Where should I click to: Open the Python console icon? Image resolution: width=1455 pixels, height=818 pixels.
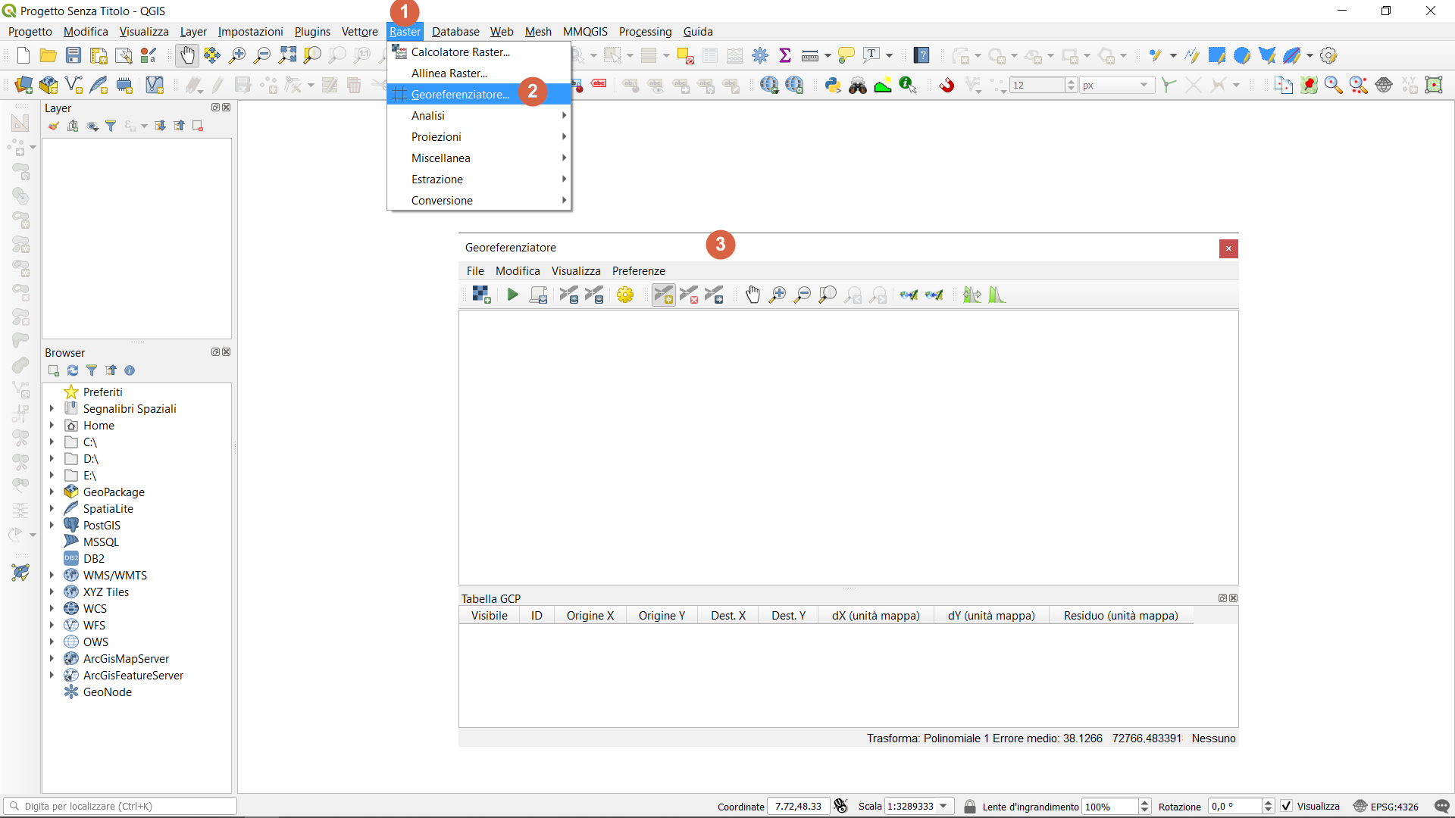[x=833, y=85]
